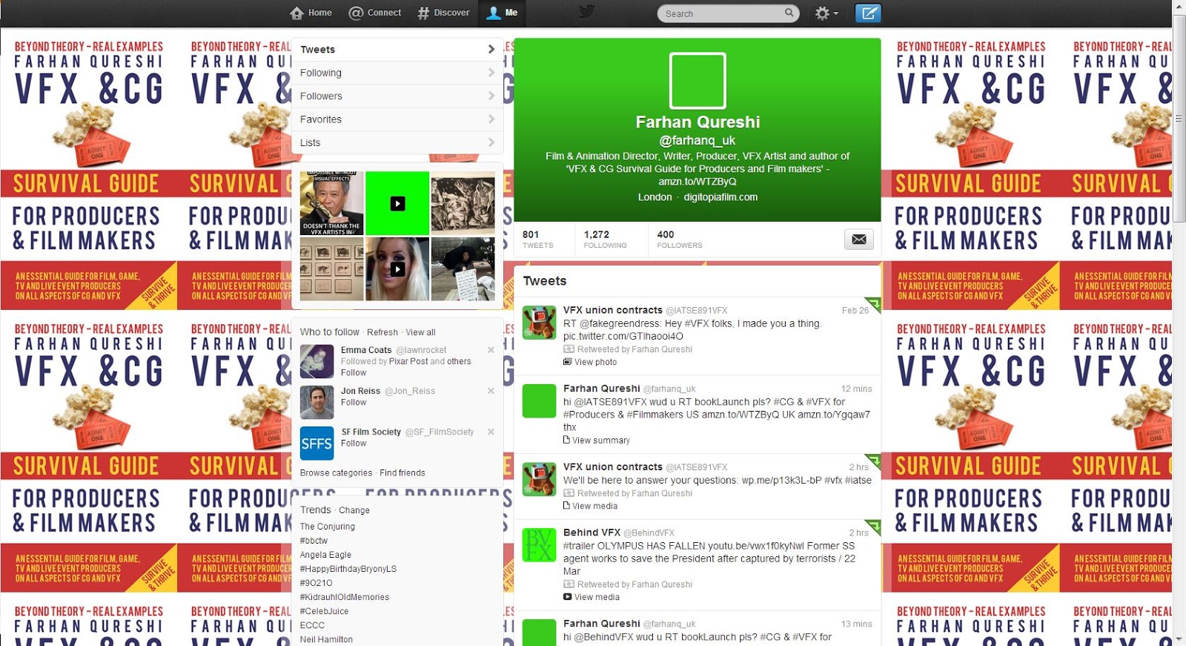Viewport: 1186px width, 646px height.
Task: Open The Conjuring trend
Action: coord(328,527)
